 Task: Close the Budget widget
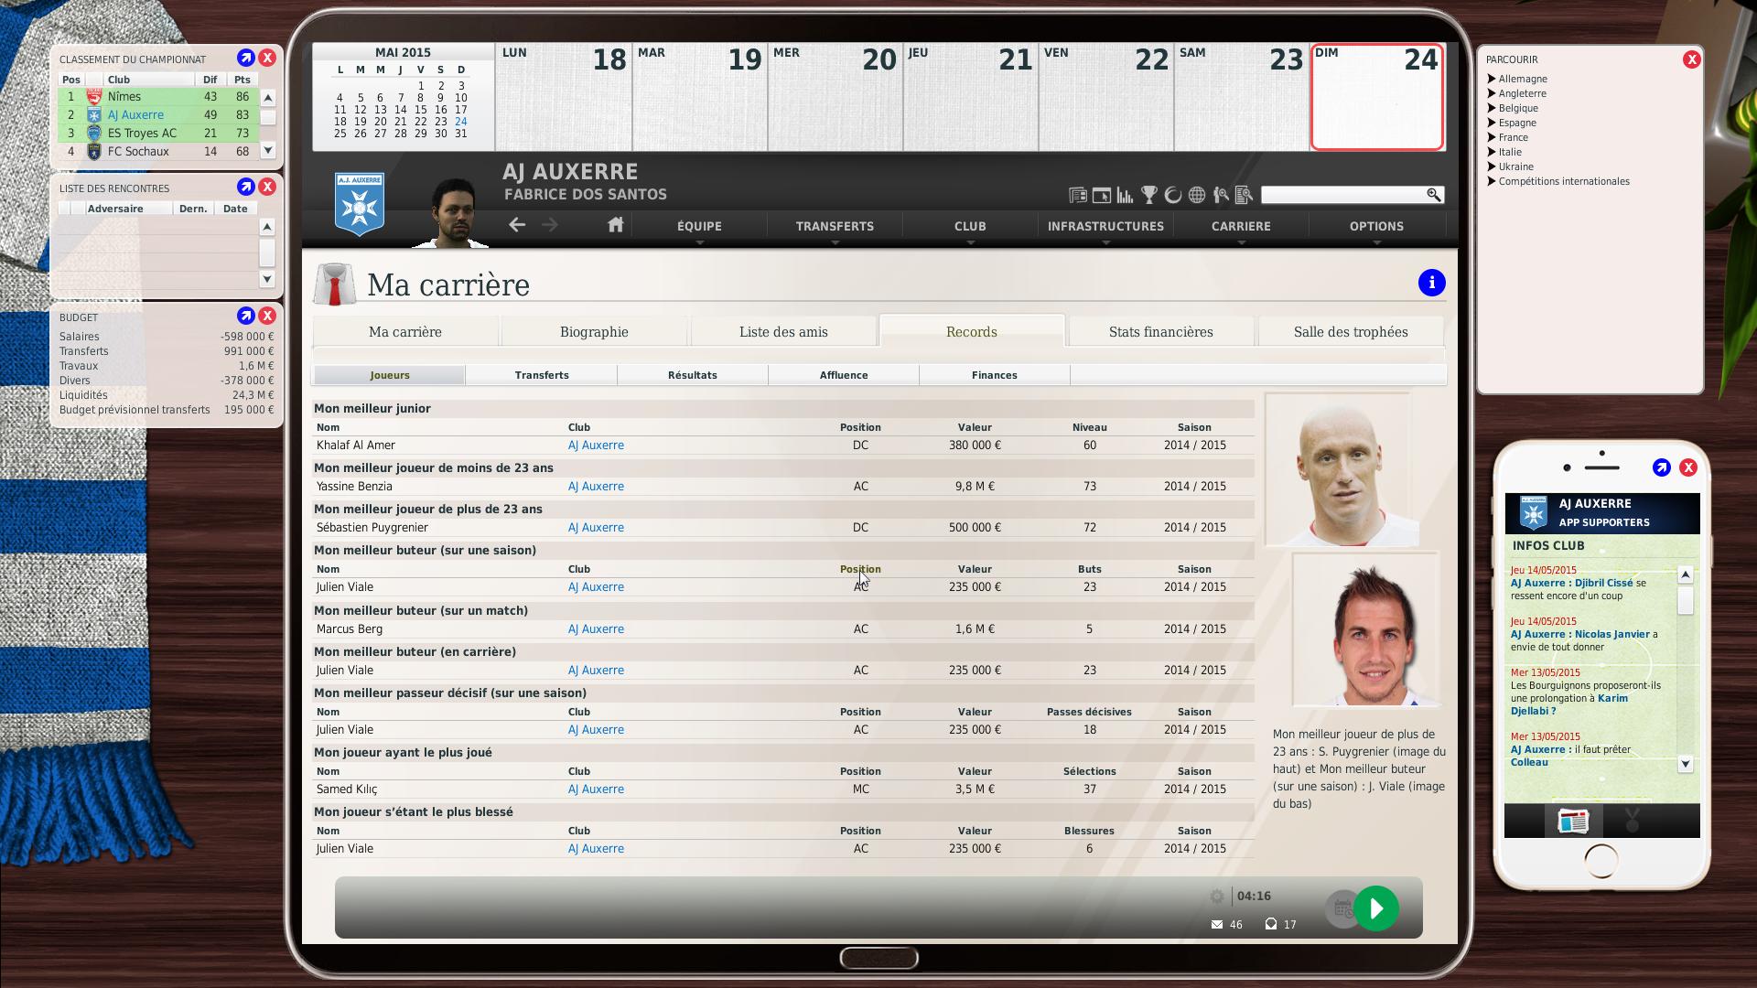tap(267, 316)
